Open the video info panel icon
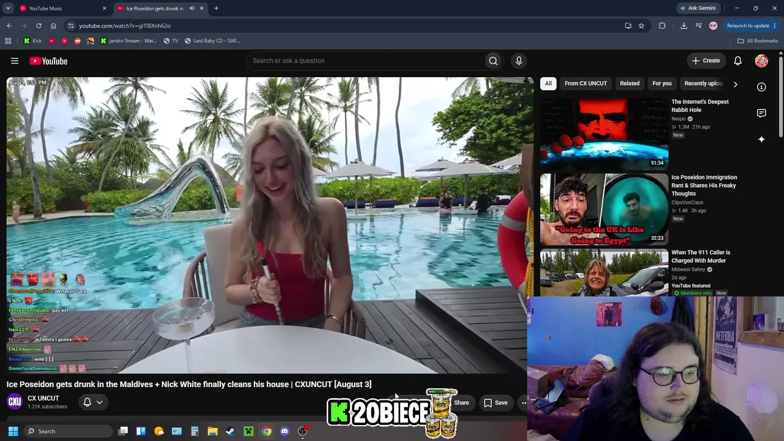This screenshot has height=441, width=784. point(761,87)
